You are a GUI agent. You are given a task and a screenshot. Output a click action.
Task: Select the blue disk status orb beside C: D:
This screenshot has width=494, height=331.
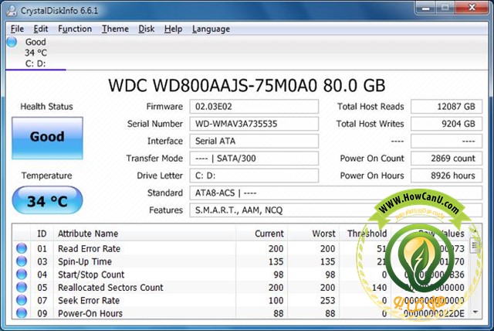tap(12, 42)
